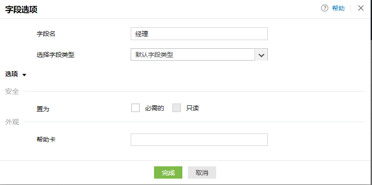Click the 安全 section heading
Viewport: 372px width, 185px height.
pyautogui.click(x=12, y=92)
